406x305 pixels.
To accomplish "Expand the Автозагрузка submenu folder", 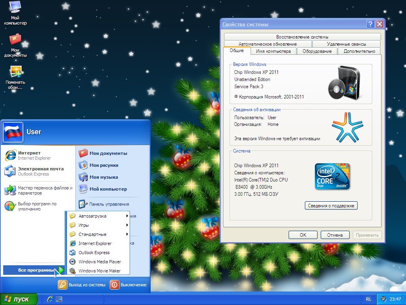I will pyautogui.click(x=99, y=216).
